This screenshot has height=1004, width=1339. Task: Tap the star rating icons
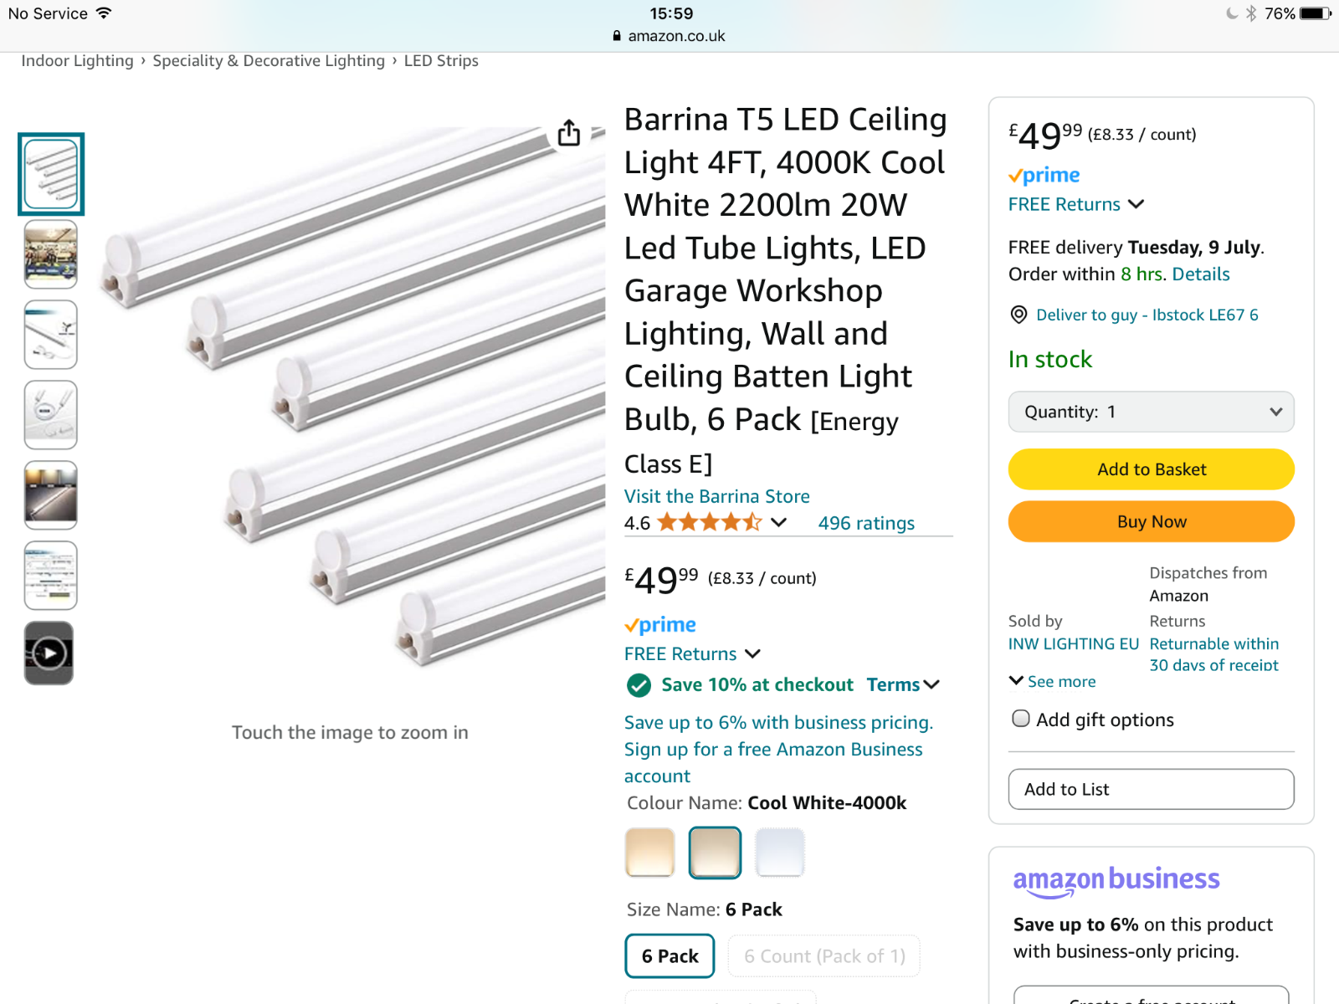[709, 523]
